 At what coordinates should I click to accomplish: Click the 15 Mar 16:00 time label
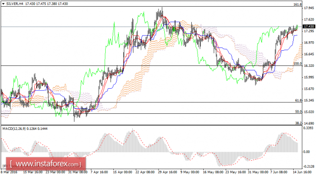[x=33, y=172]
